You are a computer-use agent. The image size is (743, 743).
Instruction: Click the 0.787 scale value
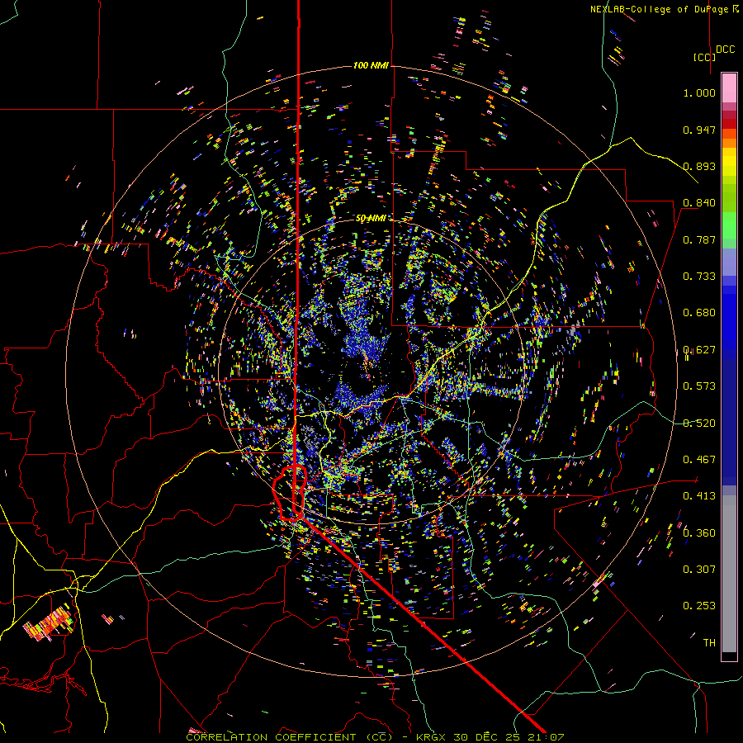click(699, 239)
